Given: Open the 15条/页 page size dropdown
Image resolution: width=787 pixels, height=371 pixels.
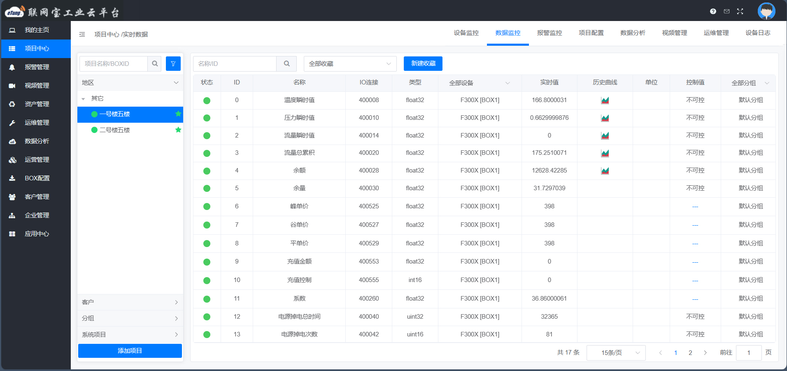Looking at the screenshot, I should pyautogui.click(x=616, y=353).
